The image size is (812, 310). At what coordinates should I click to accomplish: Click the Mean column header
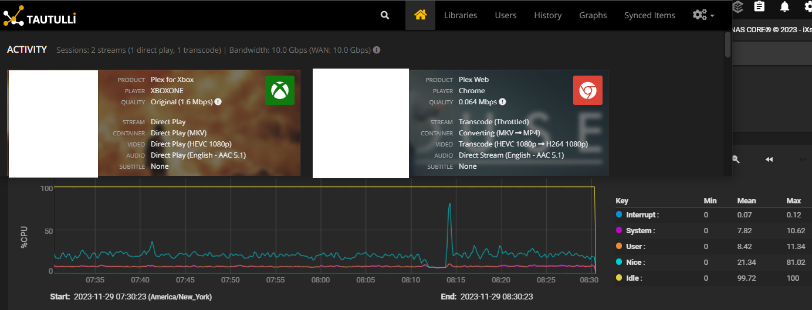click(x=746, y=201)
